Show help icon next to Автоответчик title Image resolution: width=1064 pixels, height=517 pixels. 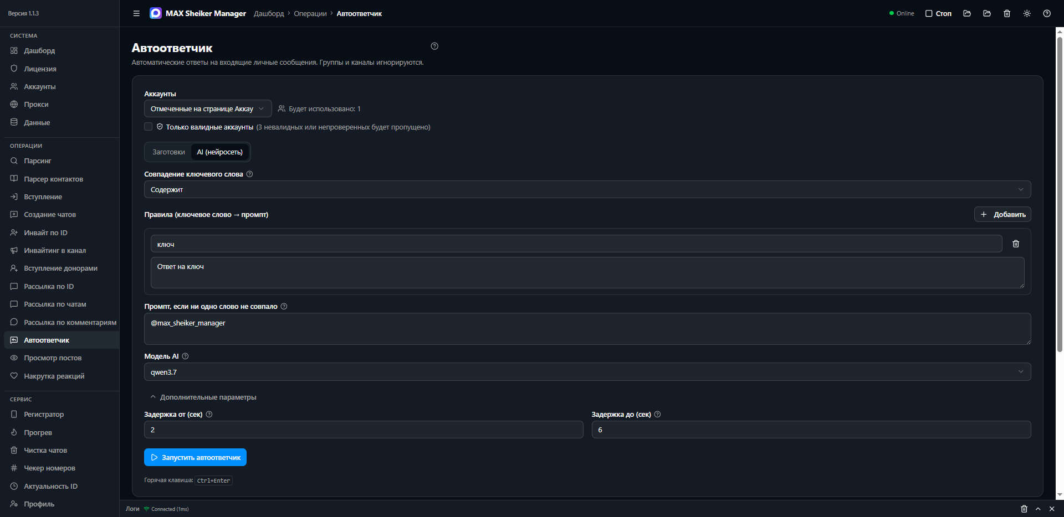434,46
